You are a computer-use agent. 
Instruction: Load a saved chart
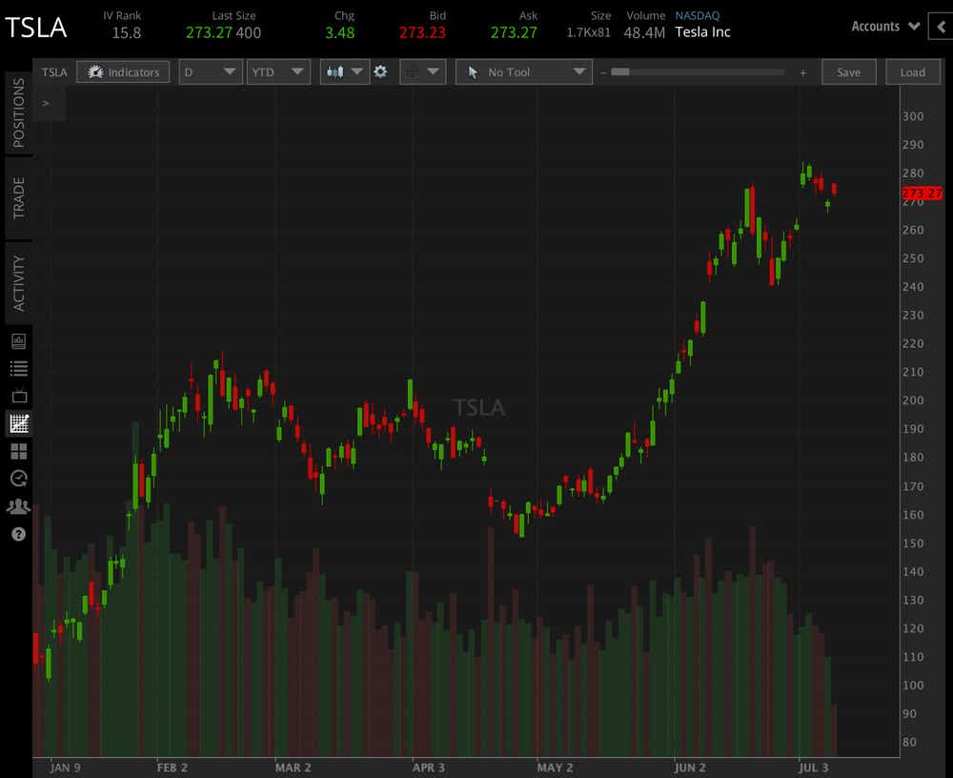pyautogui.click(x=912, y=72)
